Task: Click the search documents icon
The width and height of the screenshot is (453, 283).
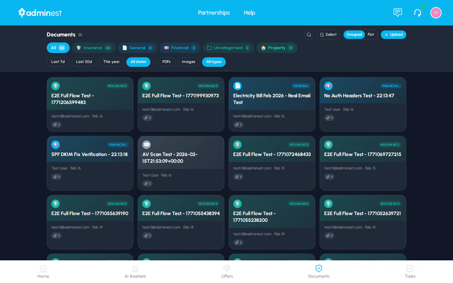Action: point(309,35)
